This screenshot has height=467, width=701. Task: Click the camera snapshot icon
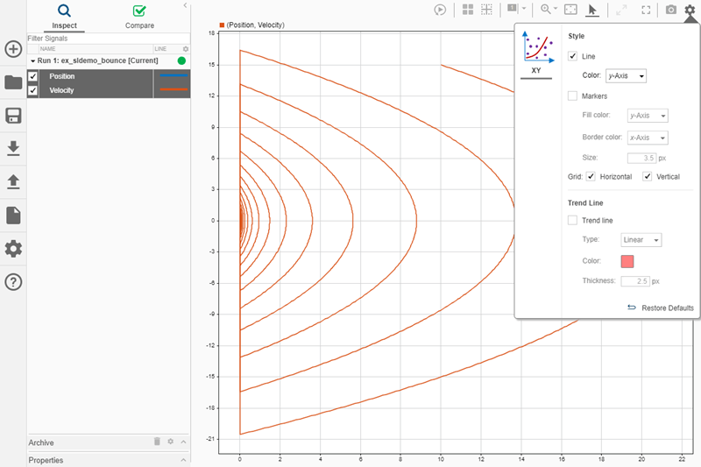[x=671, y=10]
